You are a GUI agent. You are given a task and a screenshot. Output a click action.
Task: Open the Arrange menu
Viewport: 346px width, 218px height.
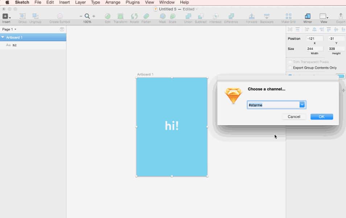click(112, 2)
